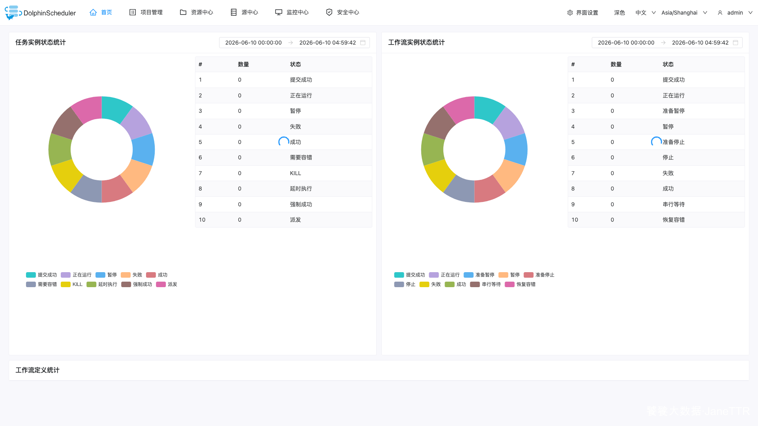
Task: Click 状态 column header in workflow table
Action: coord(668,64)
